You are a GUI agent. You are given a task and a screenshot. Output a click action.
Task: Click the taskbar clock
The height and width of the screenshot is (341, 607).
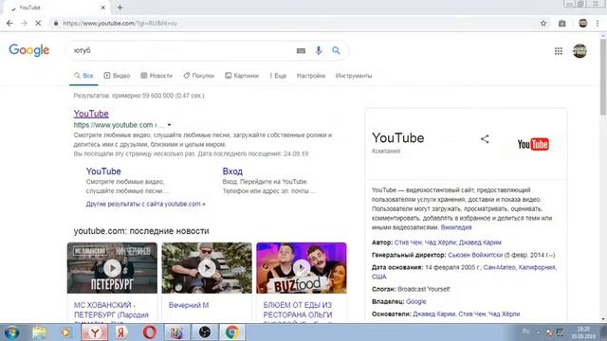coord(583,332)
